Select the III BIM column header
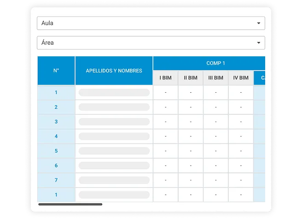302x219 pixels. pos(216,78)
